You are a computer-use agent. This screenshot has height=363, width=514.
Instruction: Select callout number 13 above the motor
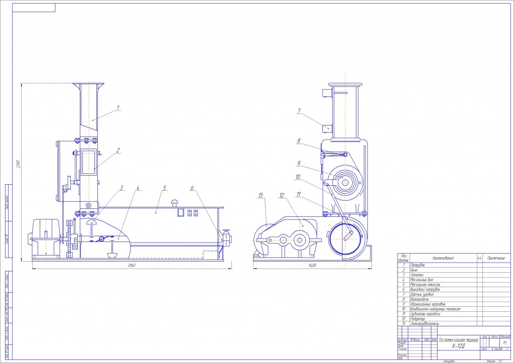click(x=261, y=195)
